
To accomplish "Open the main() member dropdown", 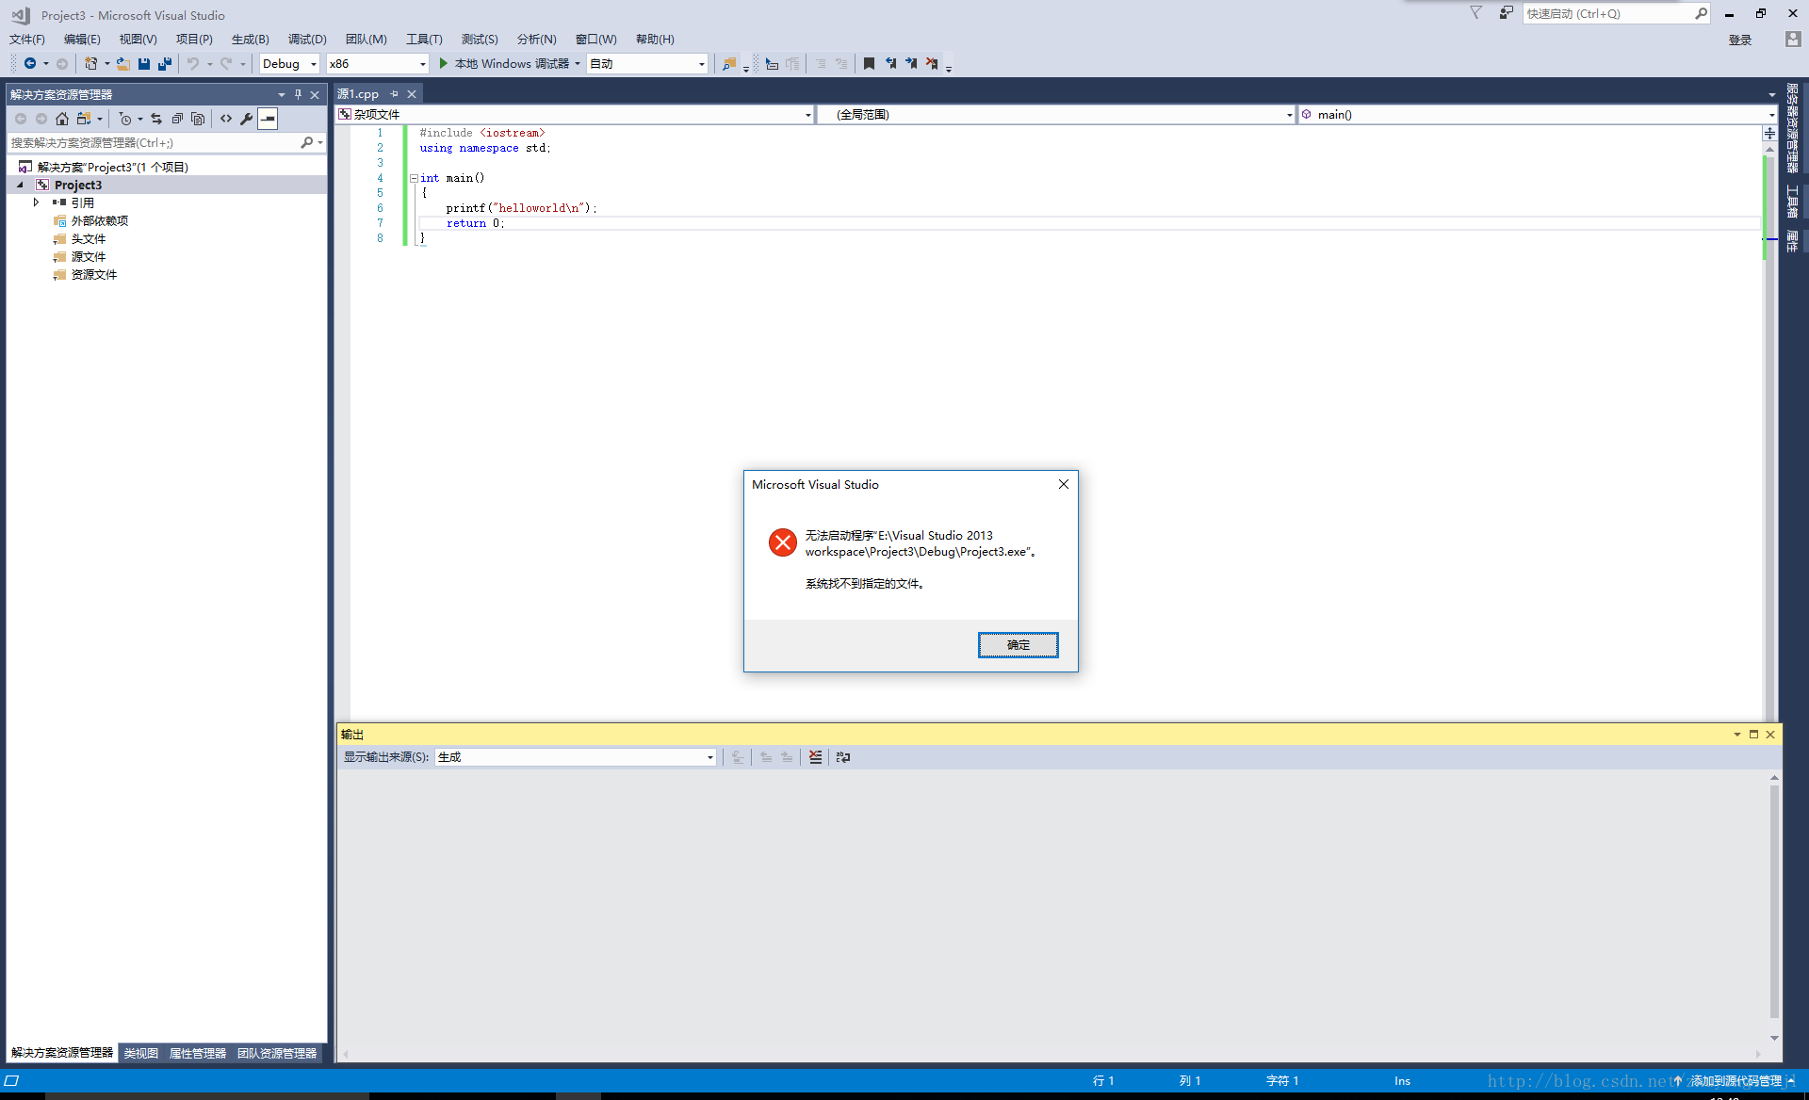I will coord(1538,115).
